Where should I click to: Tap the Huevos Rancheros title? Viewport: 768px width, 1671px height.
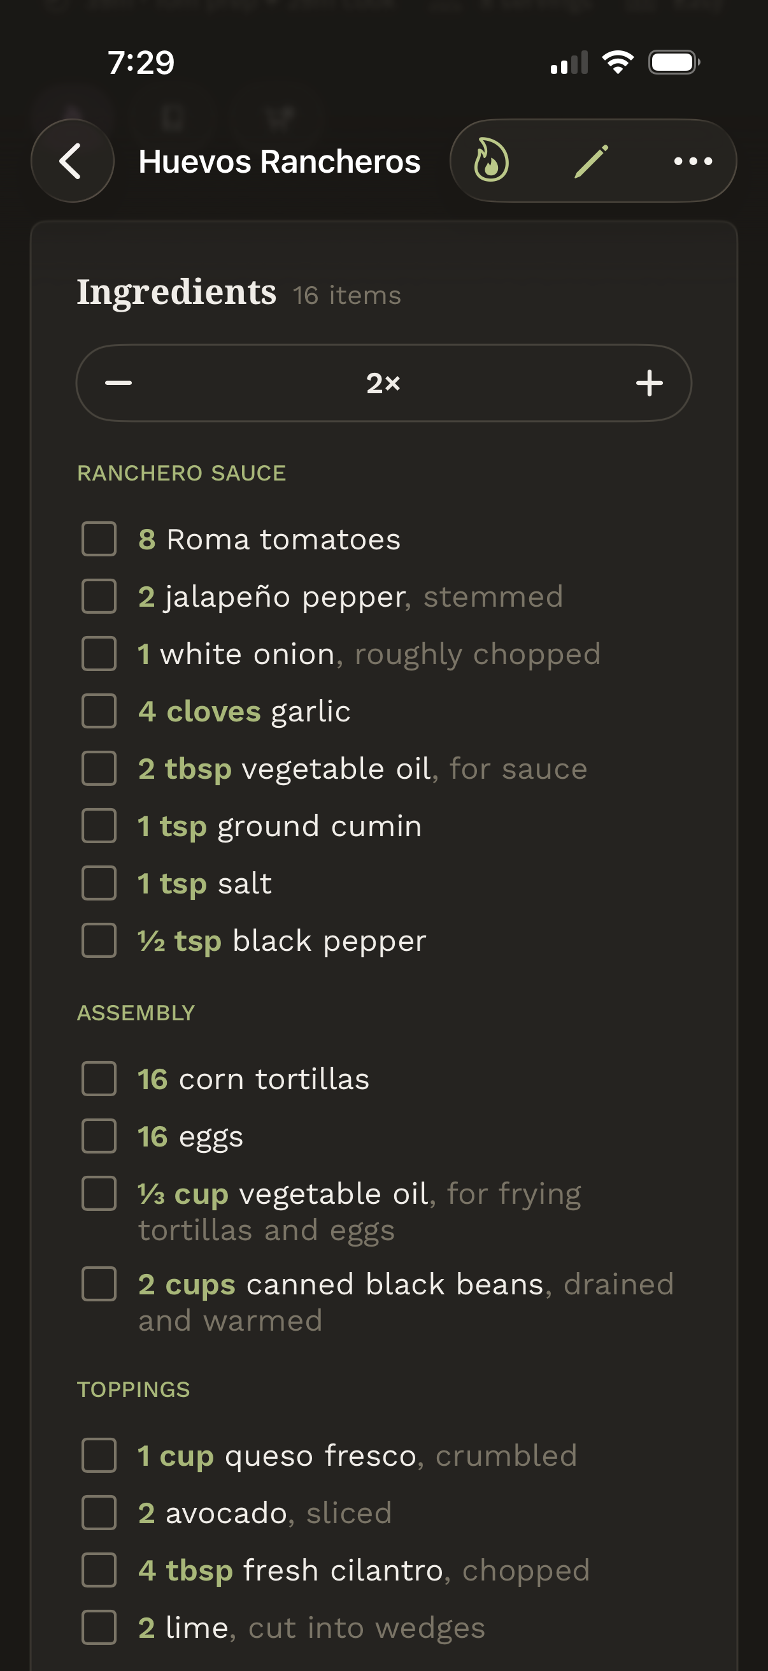coord(280,161)
